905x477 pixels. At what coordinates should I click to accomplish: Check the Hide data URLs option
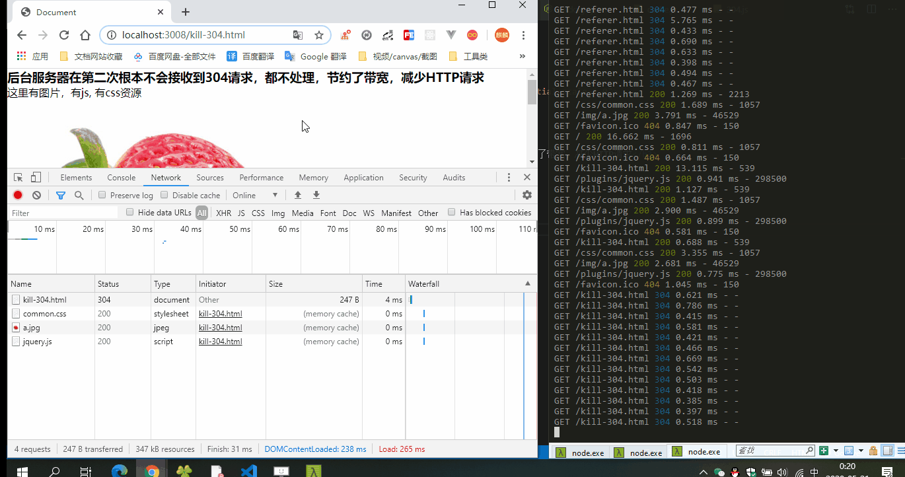(130, 212)
